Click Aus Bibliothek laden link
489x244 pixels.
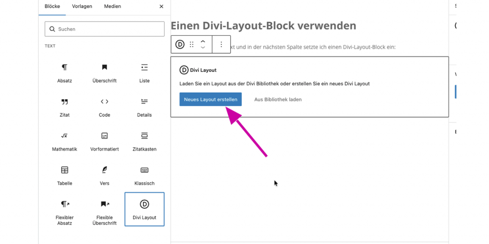(278, 100)
